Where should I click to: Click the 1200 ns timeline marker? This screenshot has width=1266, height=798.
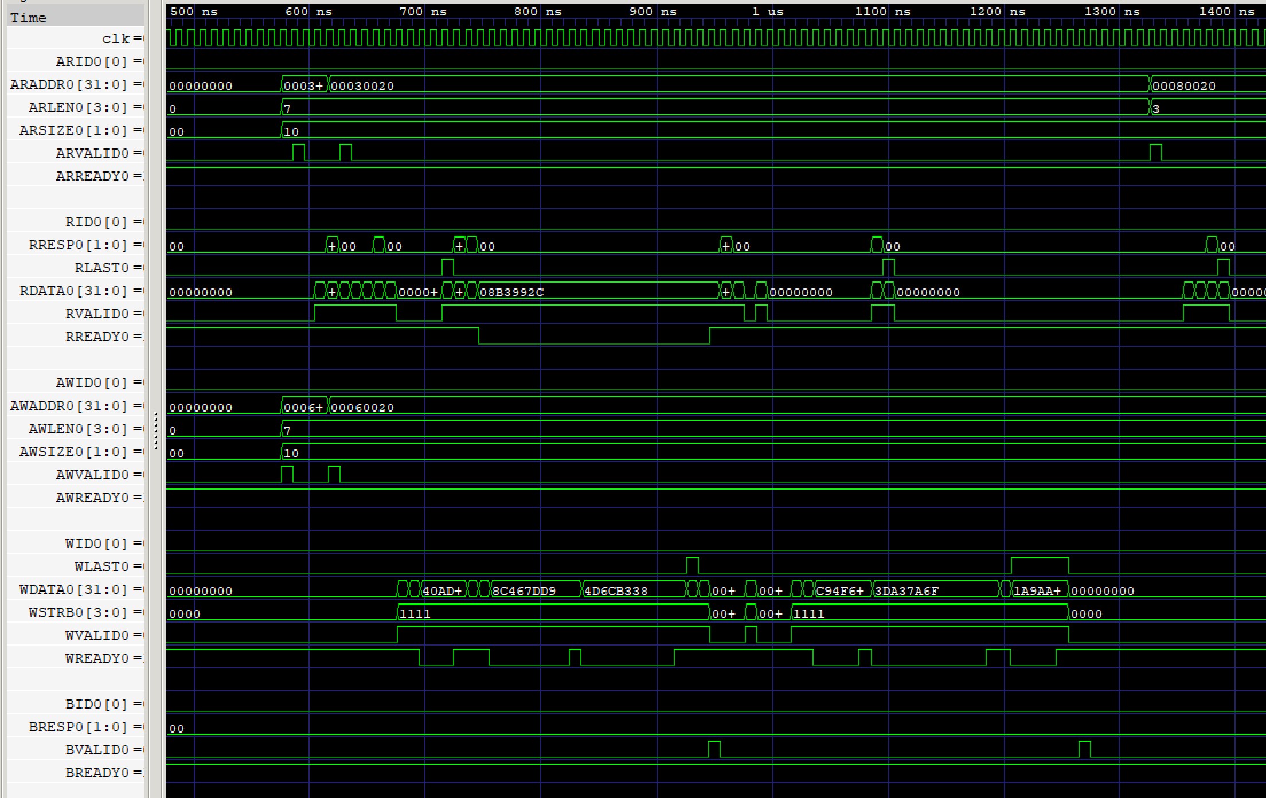tap(997, 11)
